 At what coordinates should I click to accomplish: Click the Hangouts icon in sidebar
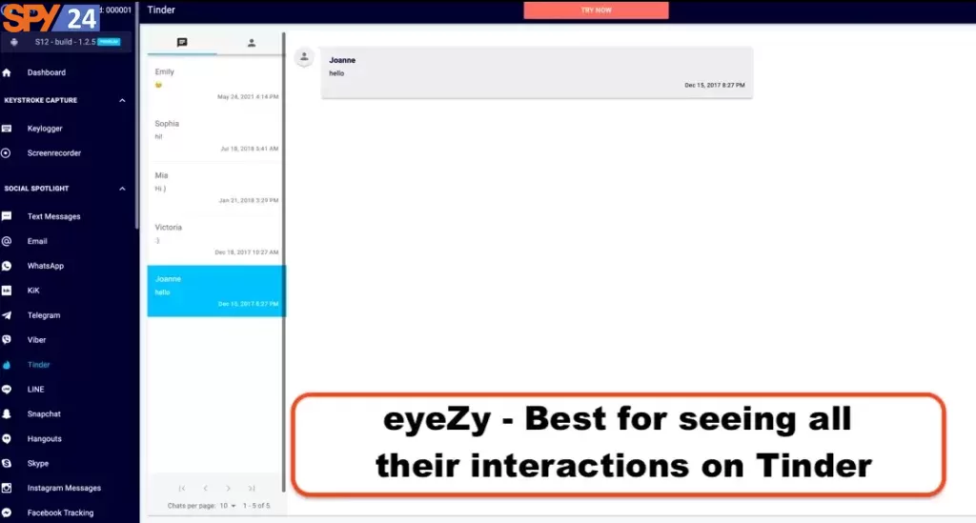pyautogui.click(x=7, y=438)
